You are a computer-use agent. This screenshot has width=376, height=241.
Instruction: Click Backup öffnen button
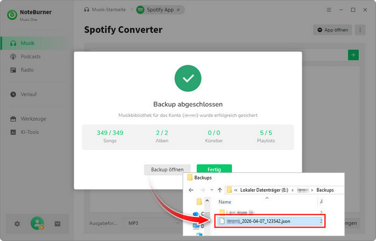pos(167,170)
